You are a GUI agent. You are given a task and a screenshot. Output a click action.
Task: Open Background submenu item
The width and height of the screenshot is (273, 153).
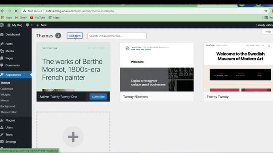[8, 106]
